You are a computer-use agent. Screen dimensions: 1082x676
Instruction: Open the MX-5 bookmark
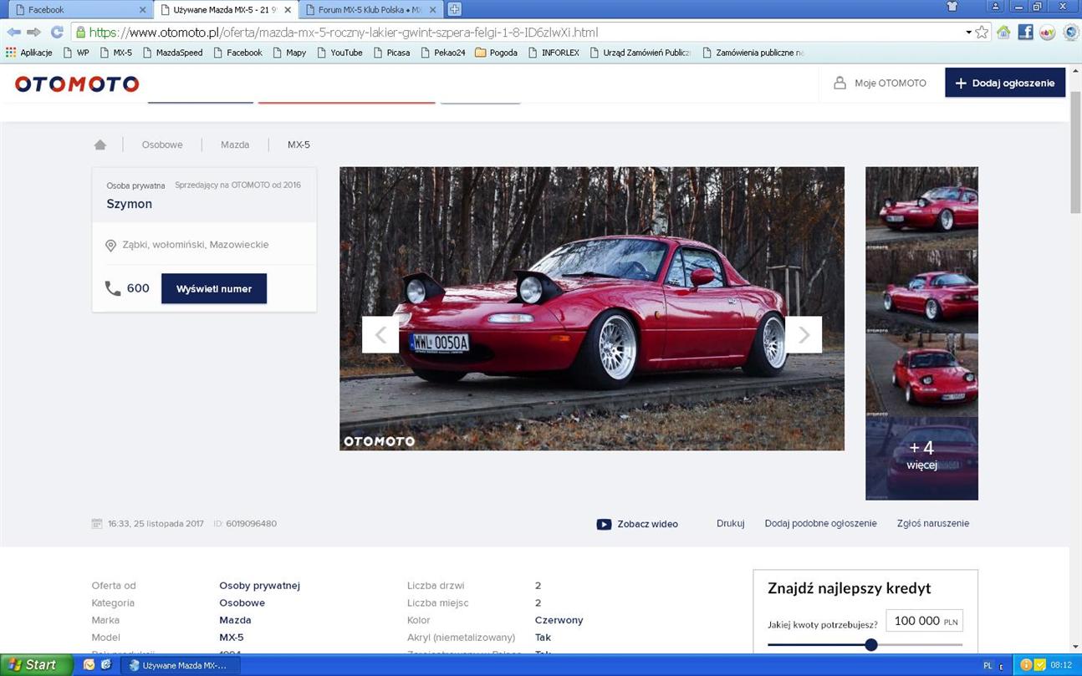[115, 53]
